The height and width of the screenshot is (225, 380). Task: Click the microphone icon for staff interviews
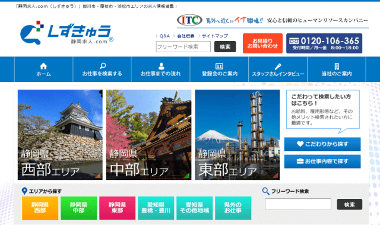278,66
